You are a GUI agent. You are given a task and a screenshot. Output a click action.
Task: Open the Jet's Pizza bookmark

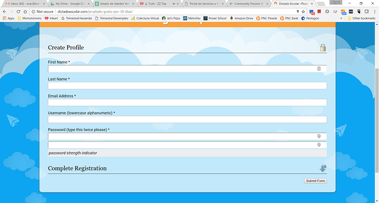pos(171,18)
